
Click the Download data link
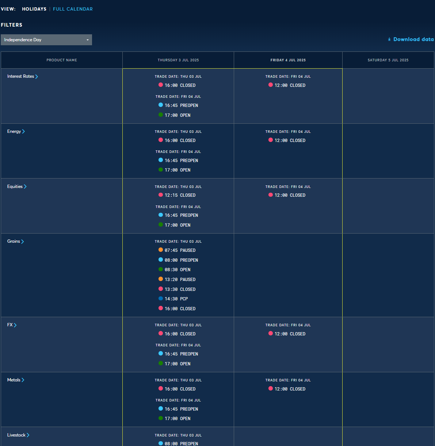[x=411, y=39]
